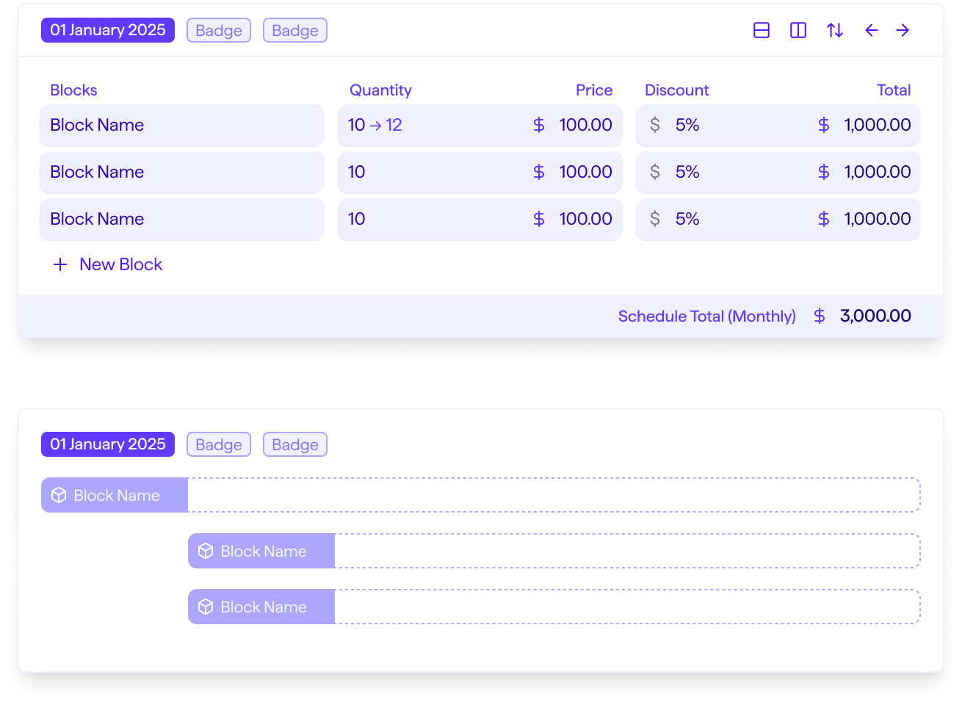Select the middle Block Name timeline bar
This screenshot has width=962, height=705.
[261, 552]
